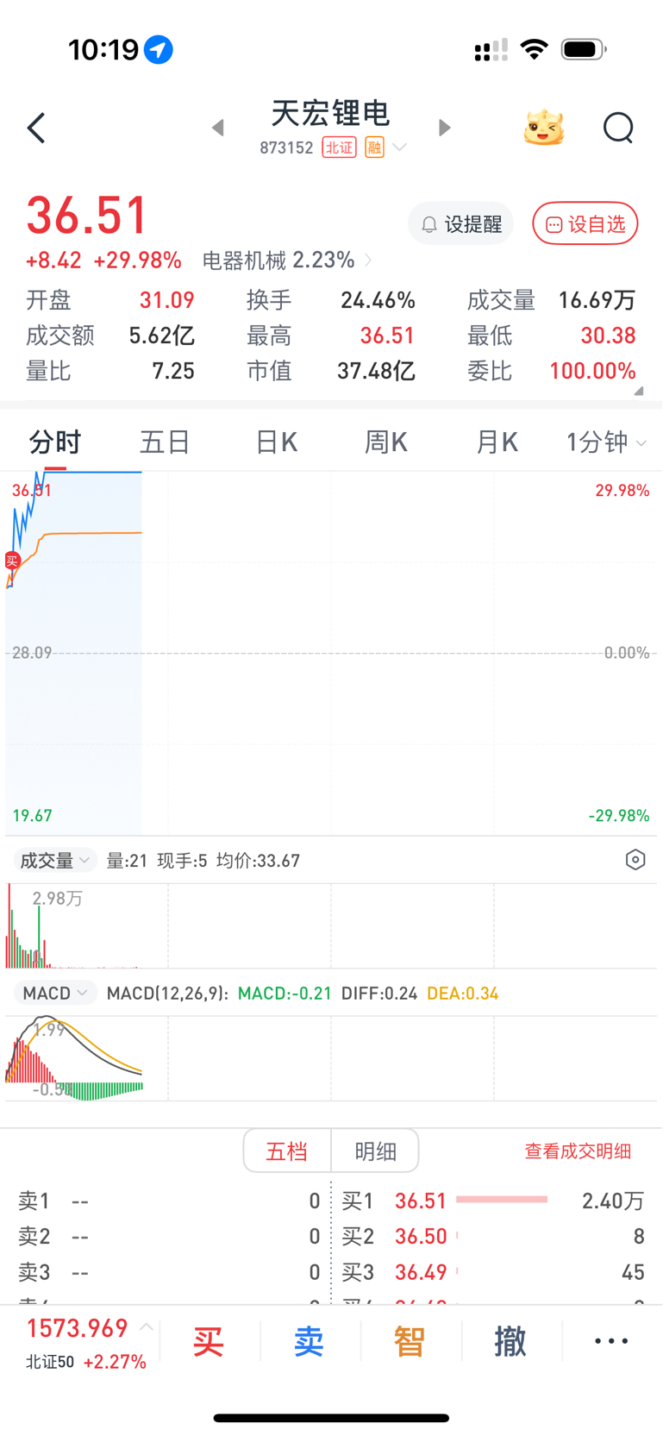
Task: Expand the 1分钟 interval dropdown
Action: click(606, 442)
